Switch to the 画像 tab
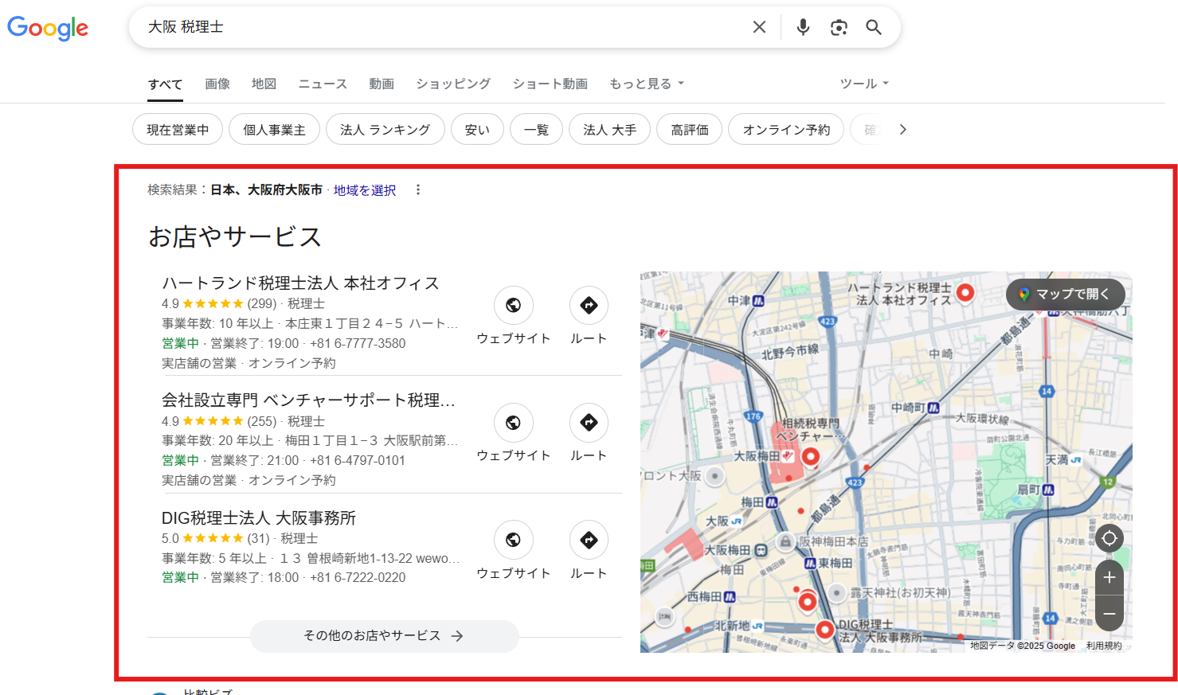Image resolution: width=1178 pixels, height=695 pixels. (217, 84)
